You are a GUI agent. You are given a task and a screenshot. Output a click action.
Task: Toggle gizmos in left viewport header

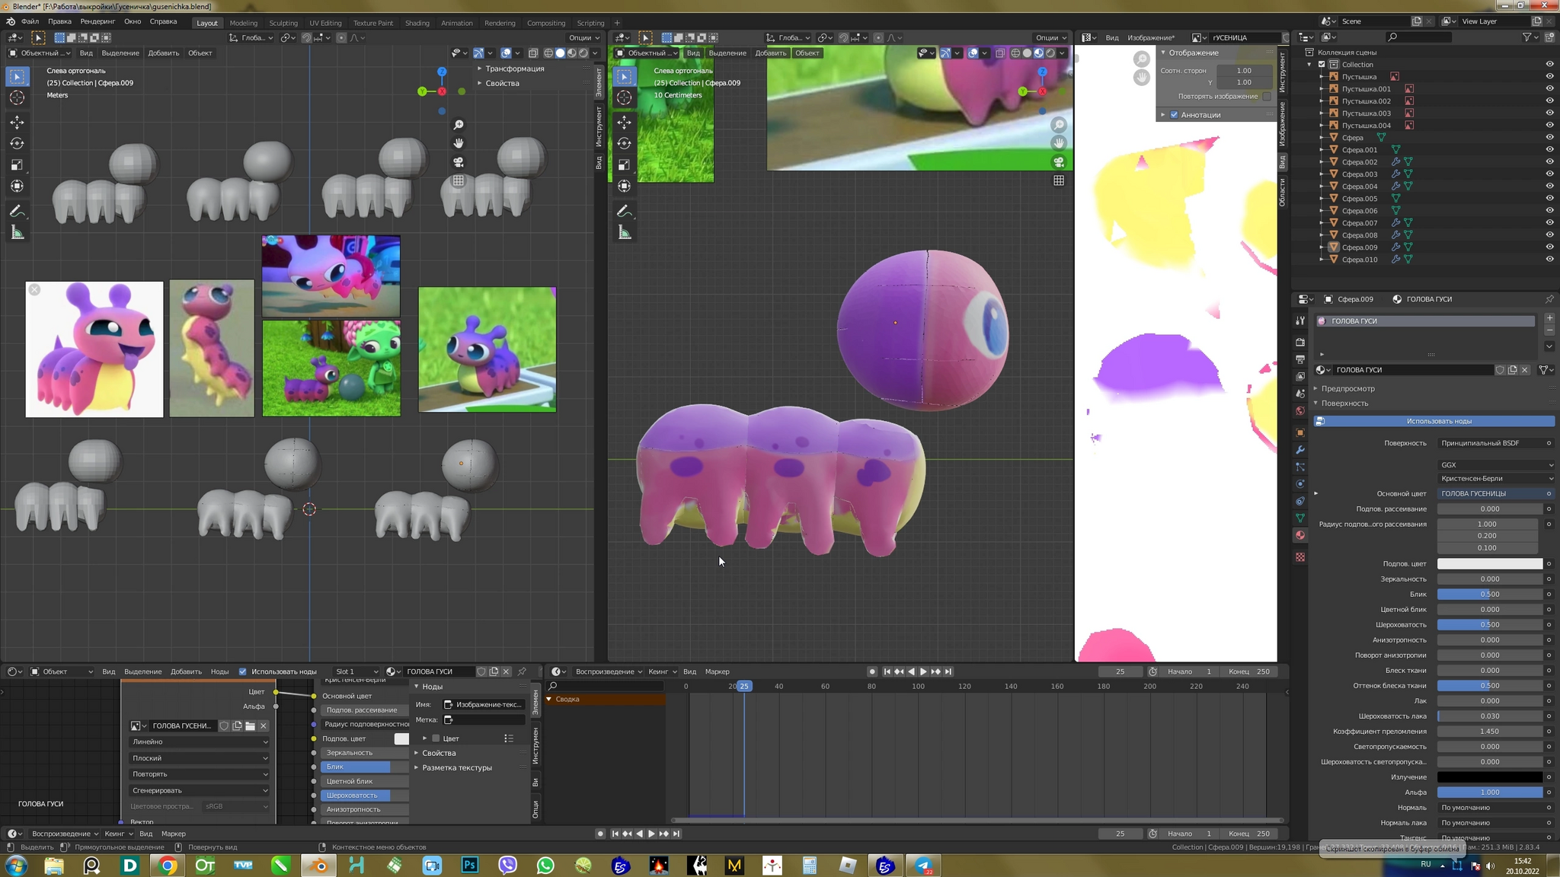[x=478, y=53]
